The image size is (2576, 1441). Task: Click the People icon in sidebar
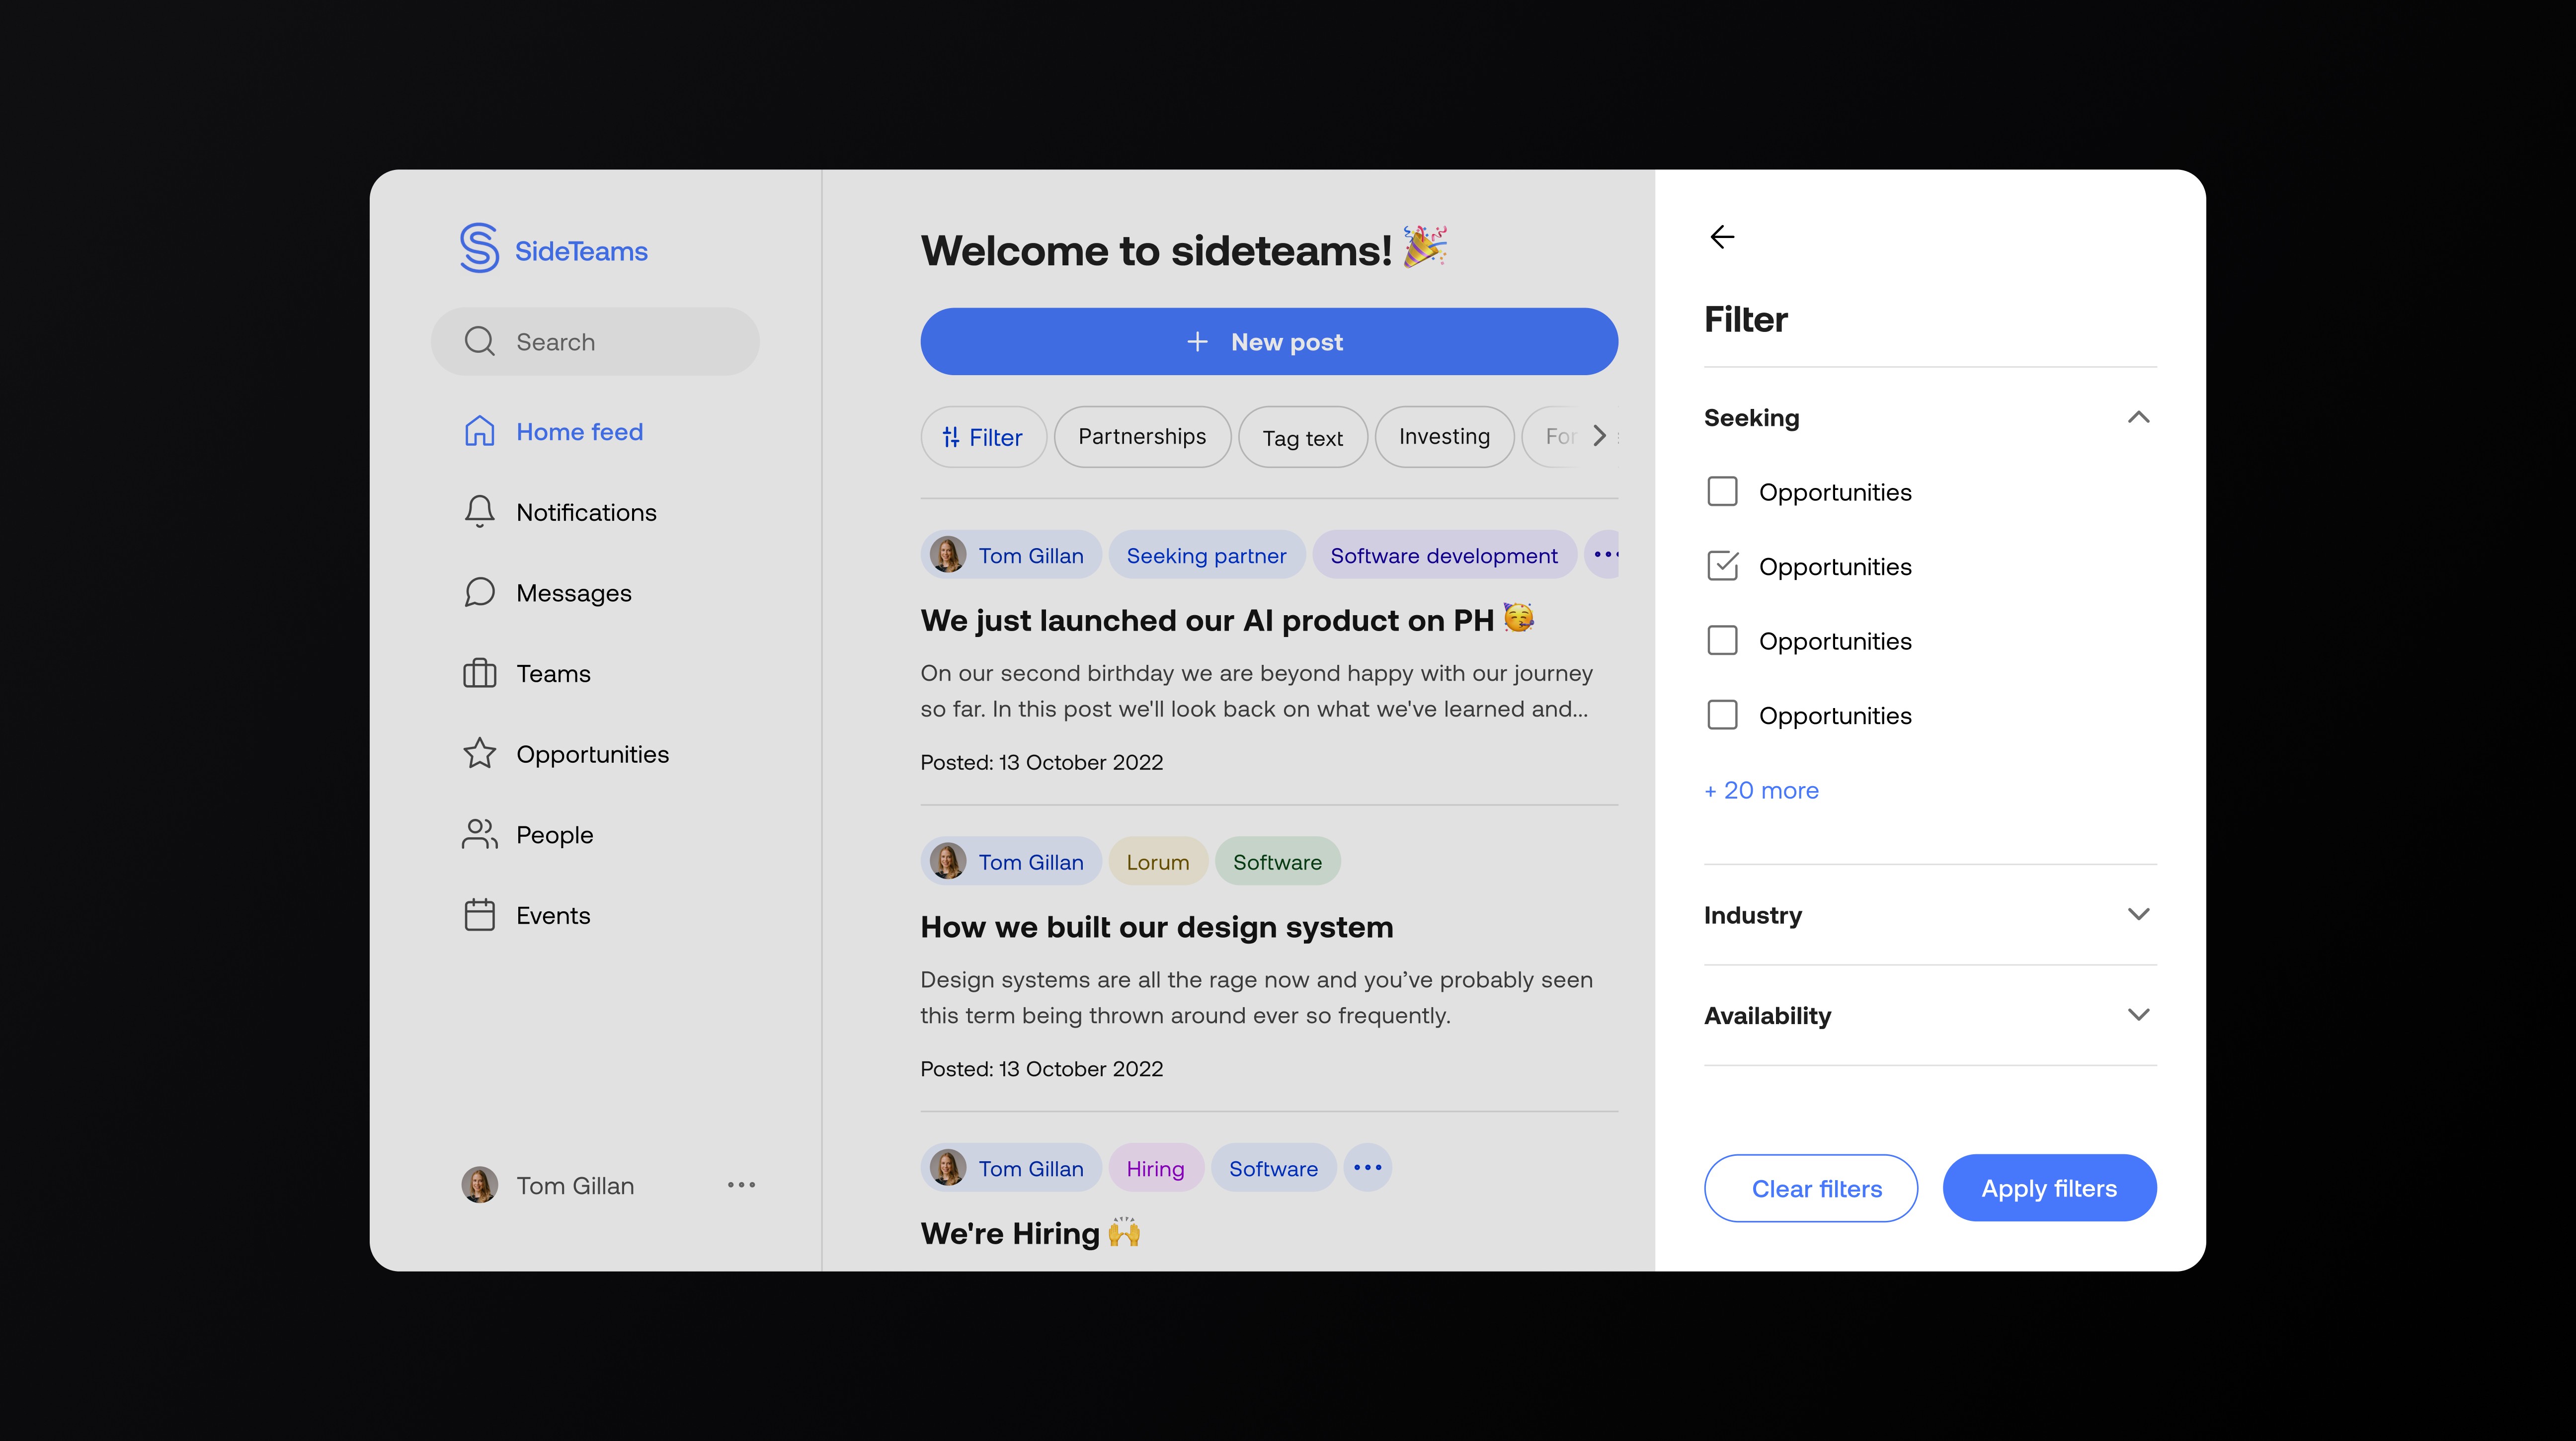coord(479,834)
